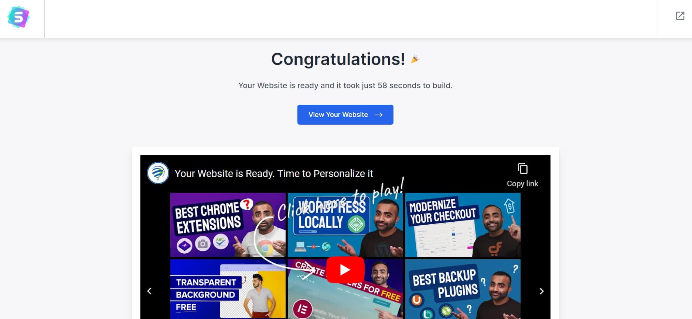Click the YouTube channel avatar icon
Viewport: 692px width, 319px height.
(158, 173)
